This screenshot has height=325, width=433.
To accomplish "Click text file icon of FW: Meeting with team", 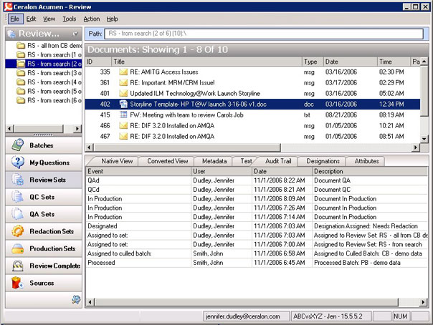I will (x=123, y=115).
